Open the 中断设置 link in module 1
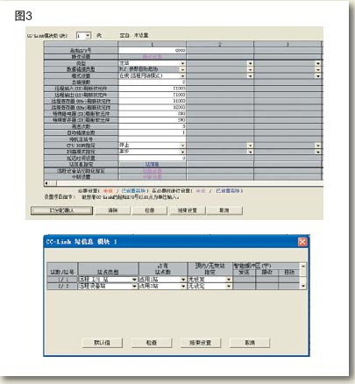 152,177
